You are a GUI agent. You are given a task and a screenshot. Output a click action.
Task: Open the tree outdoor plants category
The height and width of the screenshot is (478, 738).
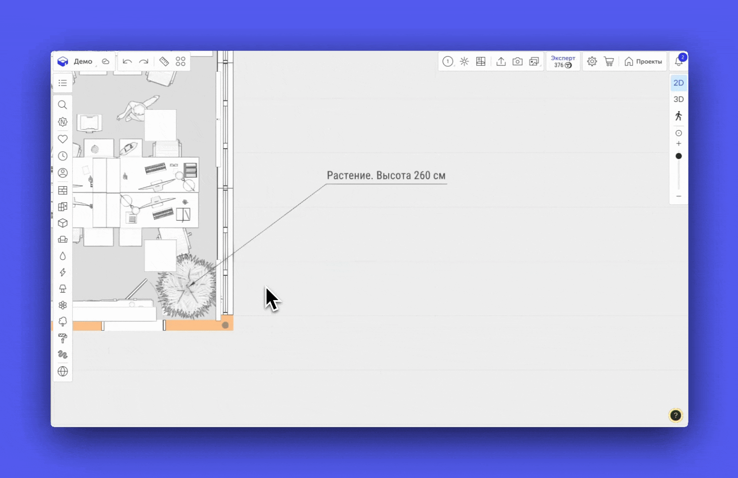click(x=62, y=321)
